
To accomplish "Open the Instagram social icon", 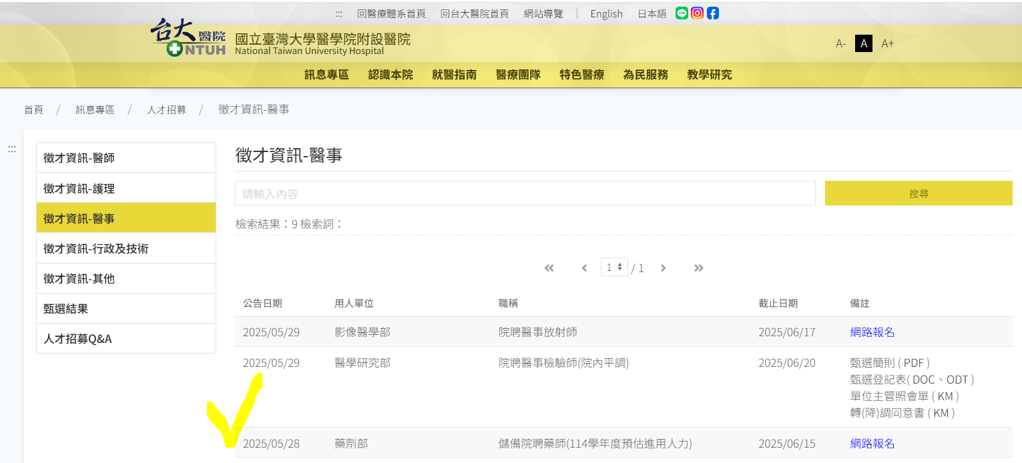I will (x=697, y=13).
